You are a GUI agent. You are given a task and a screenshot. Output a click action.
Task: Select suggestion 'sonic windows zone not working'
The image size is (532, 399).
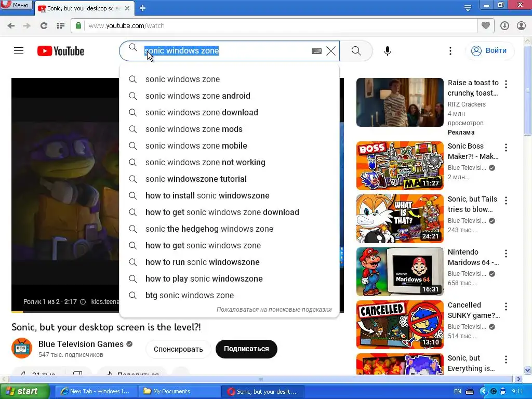pos(229,162)
